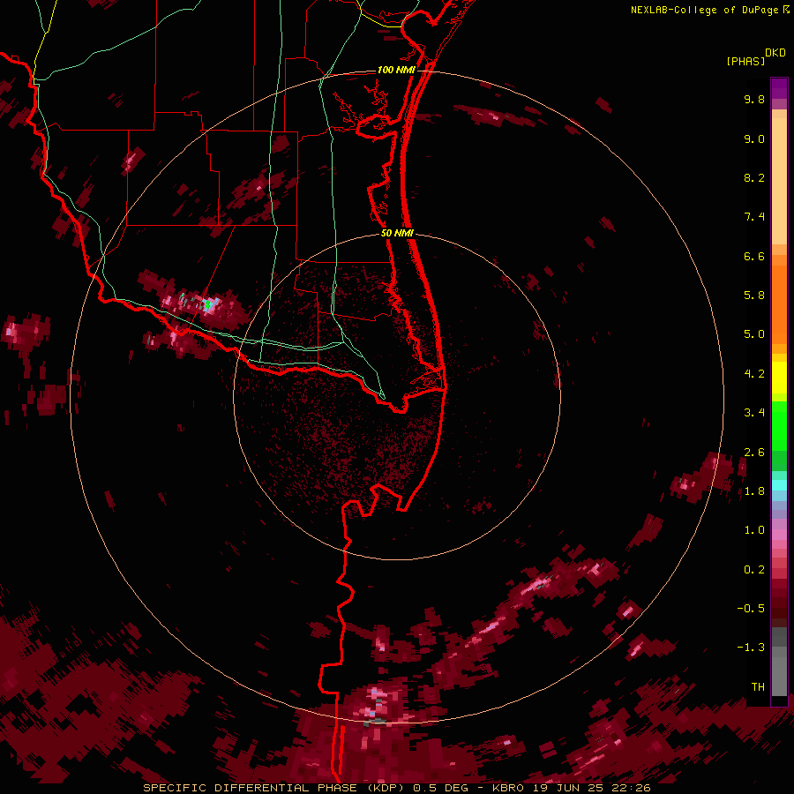Click the 9.0 scale value
The image size is (794, 794).
[x=754, y=139]
